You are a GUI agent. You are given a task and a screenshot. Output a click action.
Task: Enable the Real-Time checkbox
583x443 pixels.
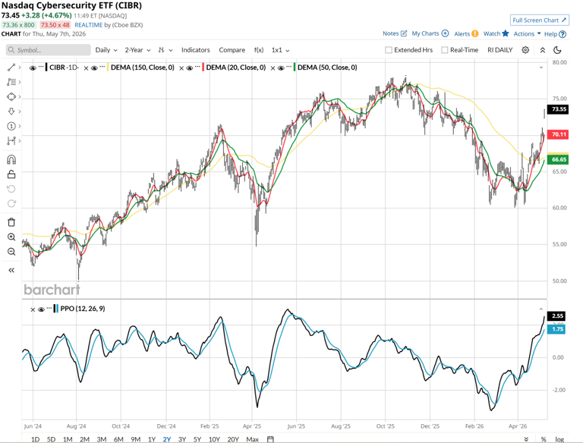pos(444,50)
